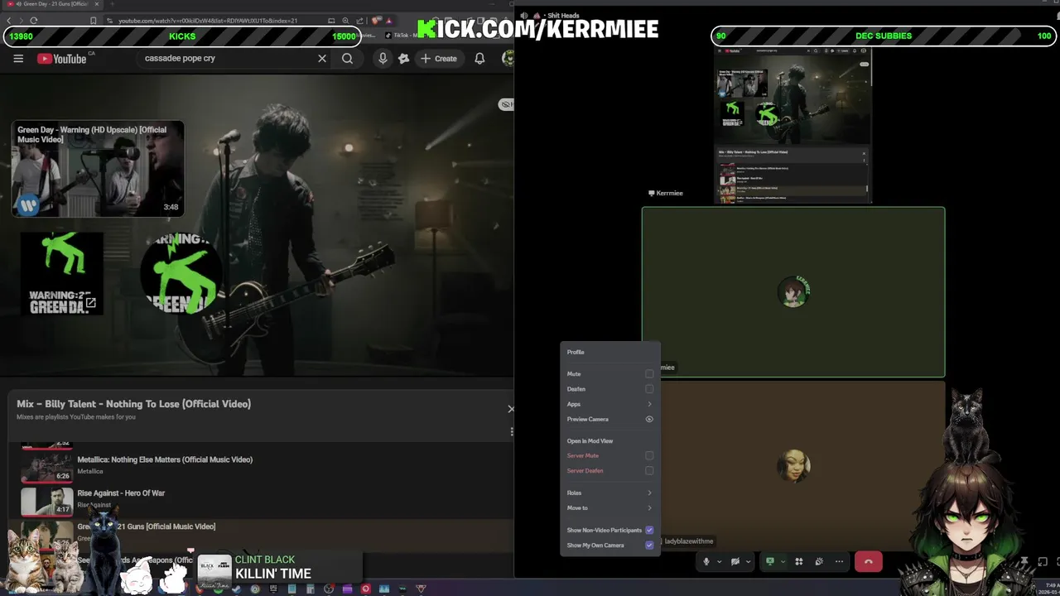Go to YouTube home via logo
Image resolution: width=1060 pixels, height=596 pixels.
(62, 59)
